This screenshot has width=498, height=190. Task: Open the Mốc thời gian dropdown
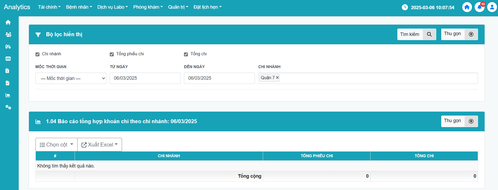pos(71,78)
